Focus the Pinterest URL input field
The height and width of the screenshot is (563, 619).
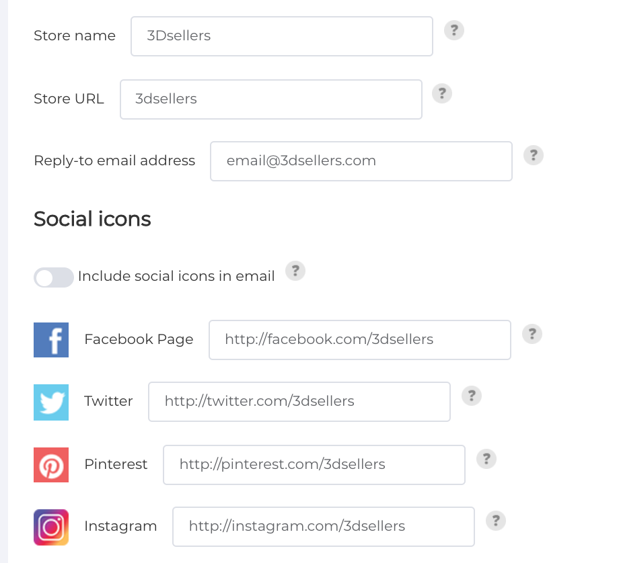[314, 465]
